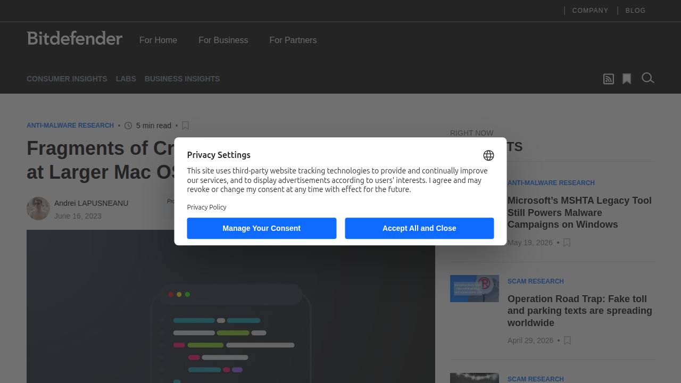
Task: Open the For Partners menu
Action: [x=293, y=40]
